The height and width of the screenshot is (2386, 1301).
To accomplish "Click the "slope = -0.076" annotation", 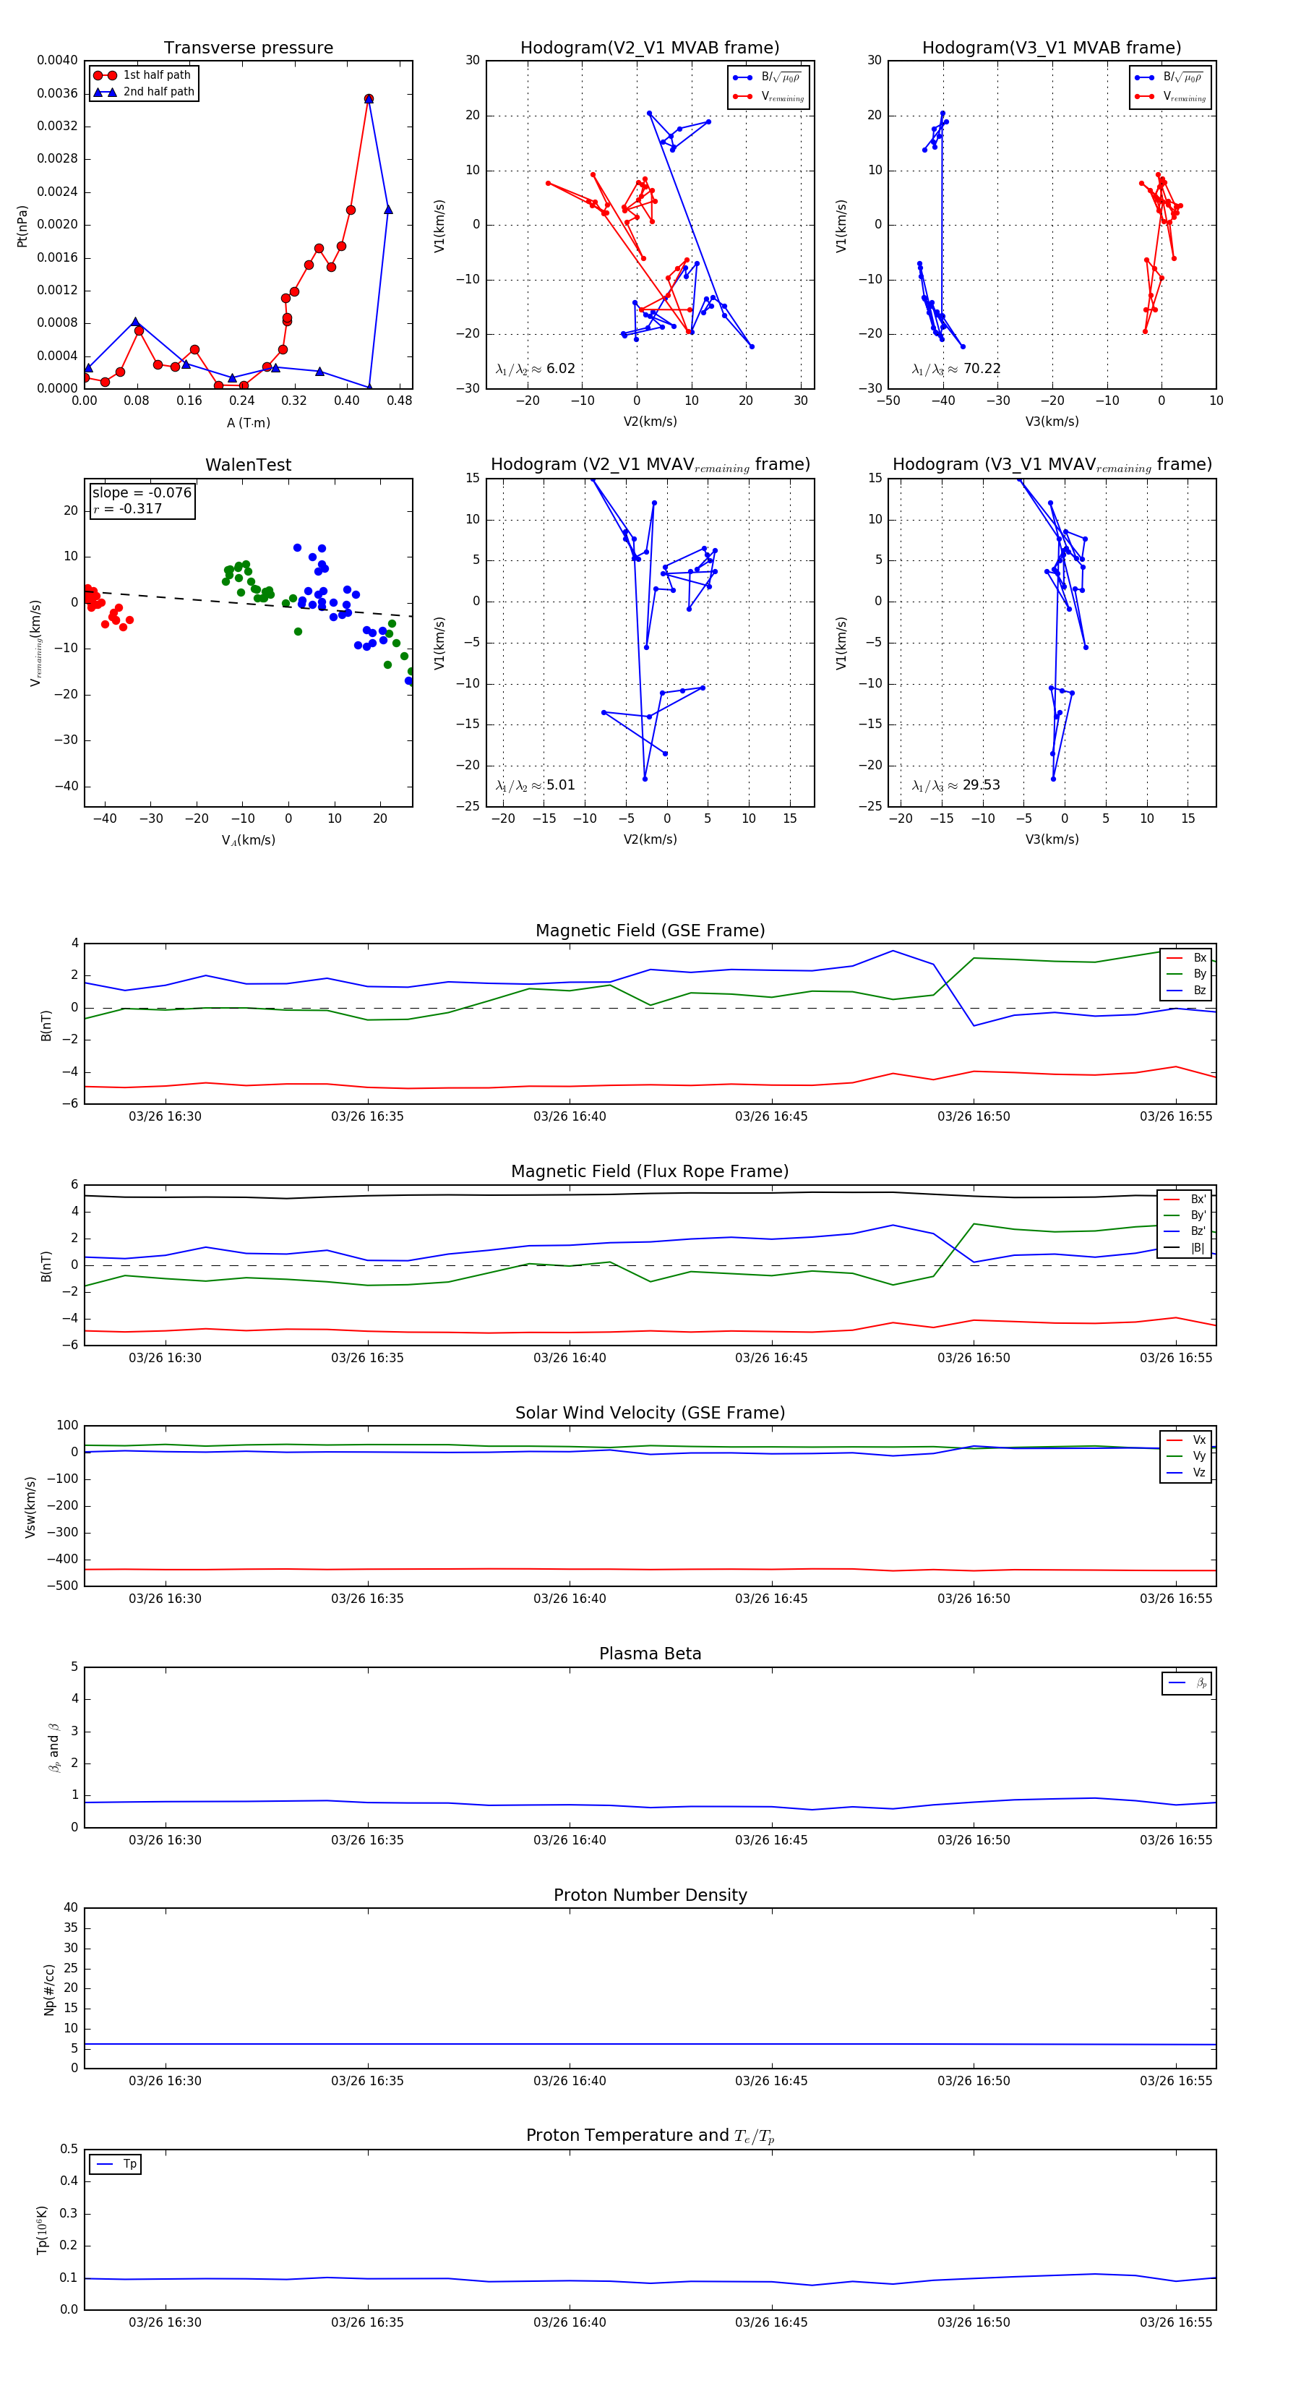I will (x=142, y=493).
